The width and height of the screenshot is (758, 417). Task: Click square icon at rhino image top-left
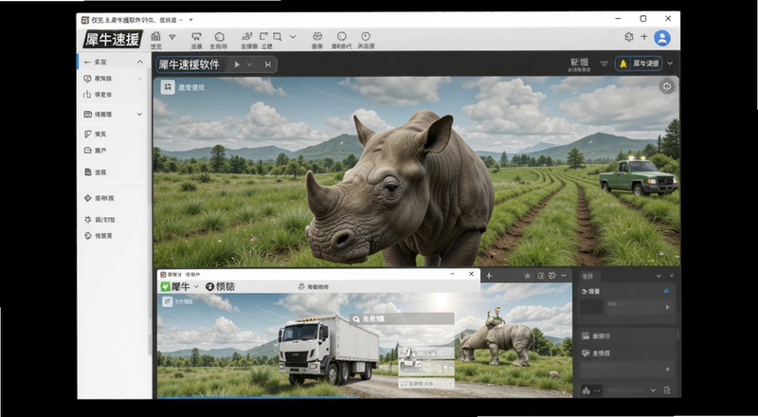pyautogui.click(x=168, y=87)
